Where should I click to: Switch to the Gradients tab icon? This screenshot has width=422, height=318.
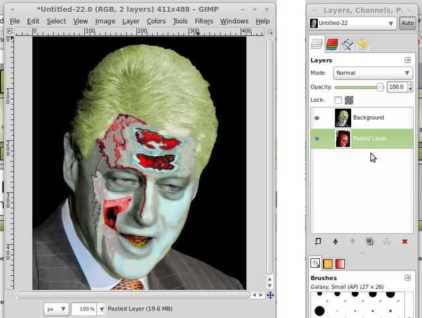click(340, 264)
